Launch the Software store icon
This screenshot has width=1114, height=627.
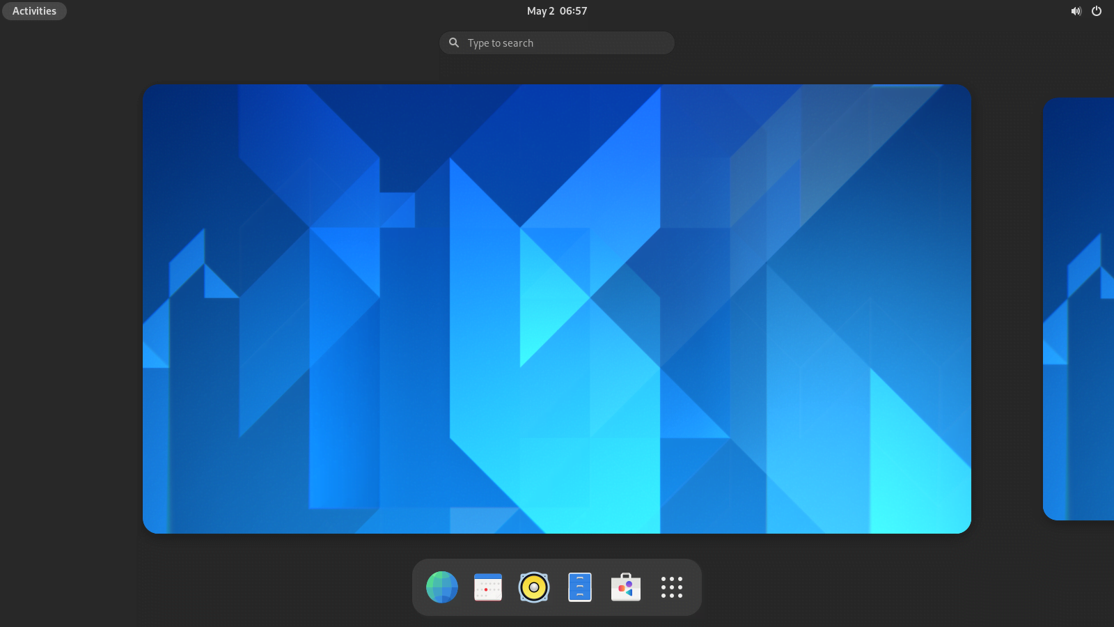[626, 587]
